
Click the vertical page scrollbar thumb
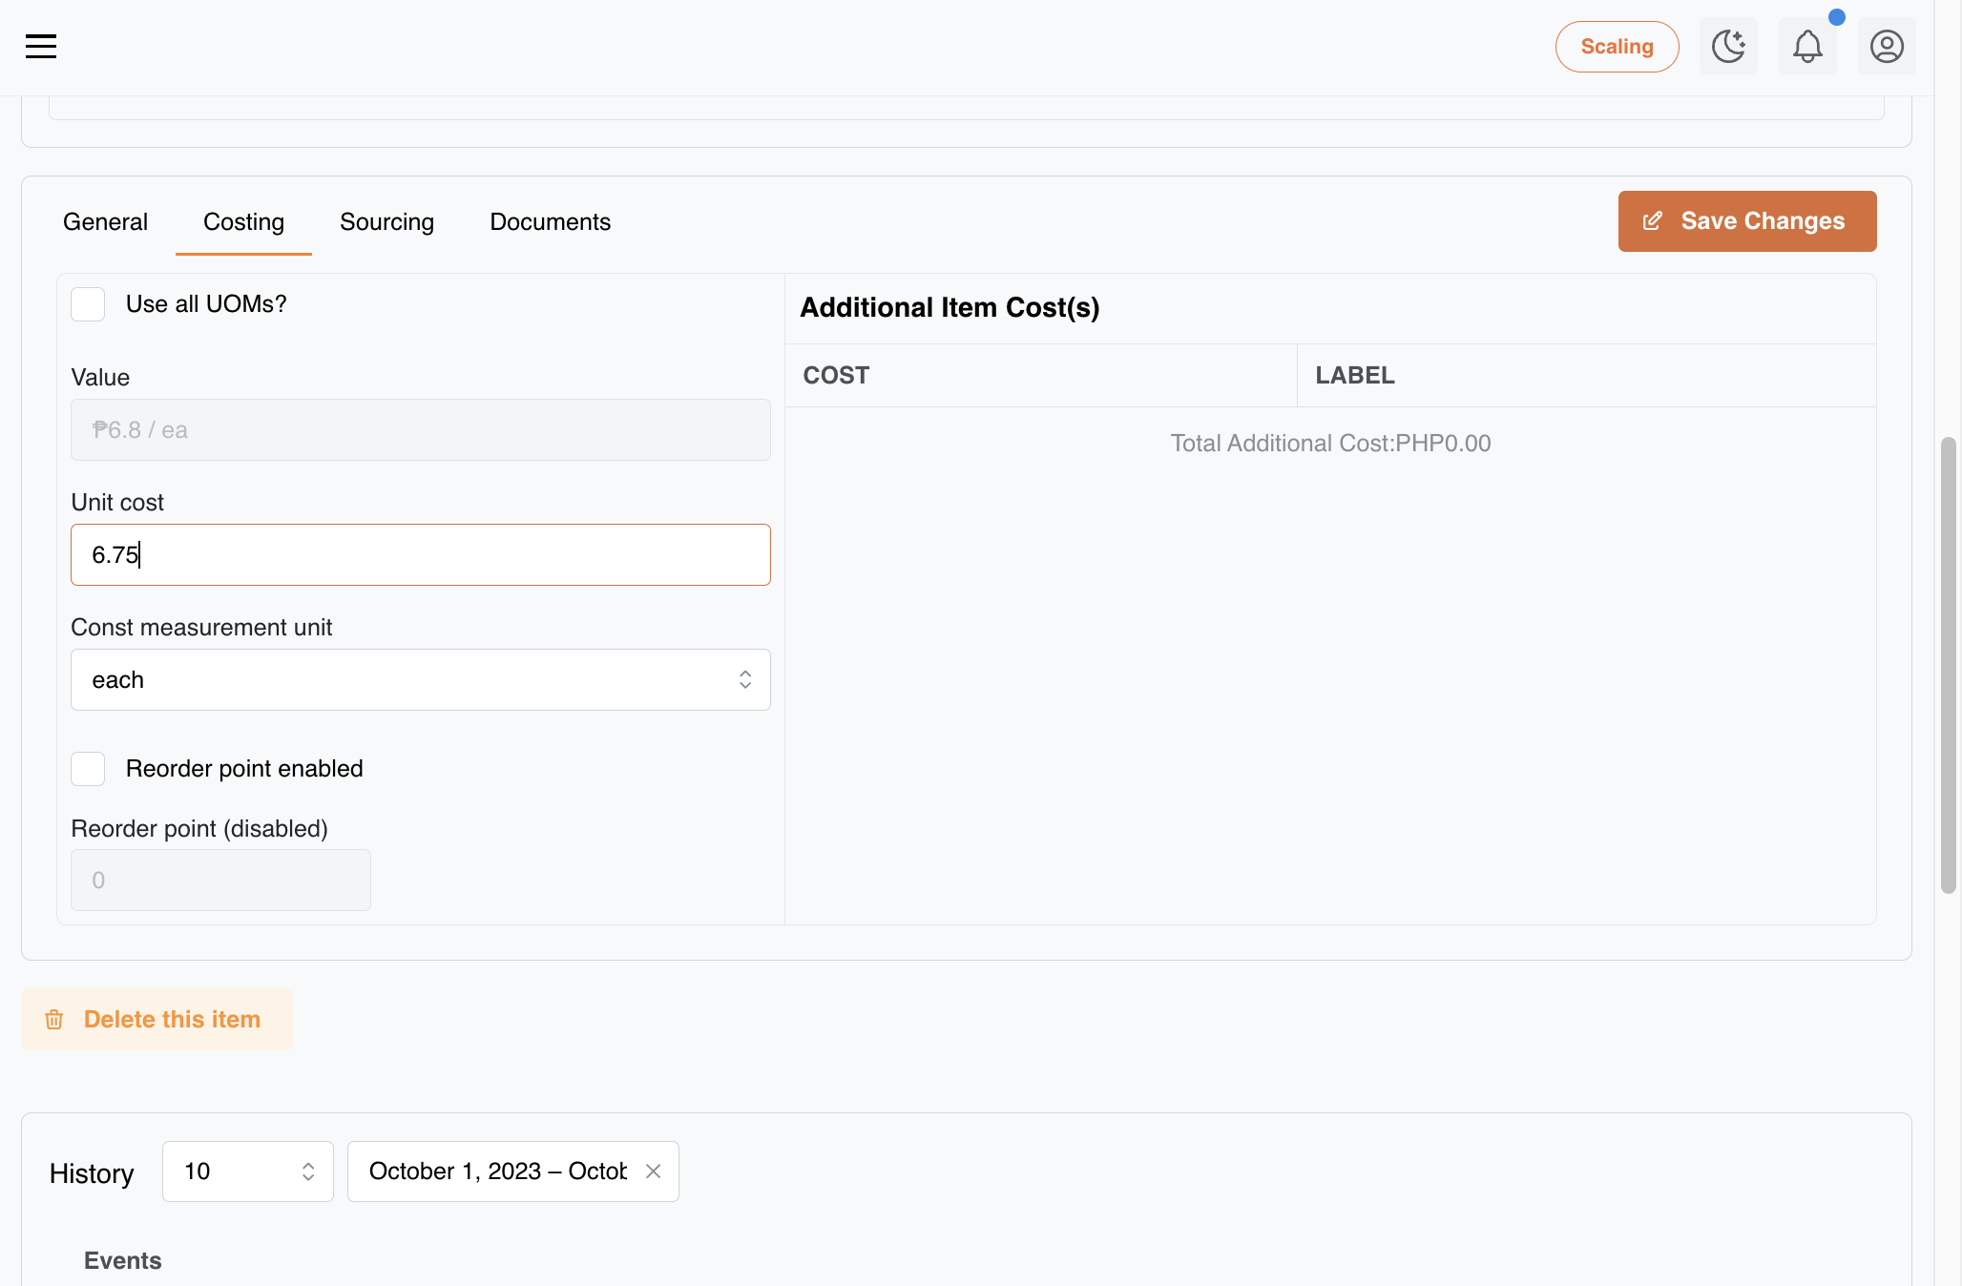click(x=1949, y=665)
